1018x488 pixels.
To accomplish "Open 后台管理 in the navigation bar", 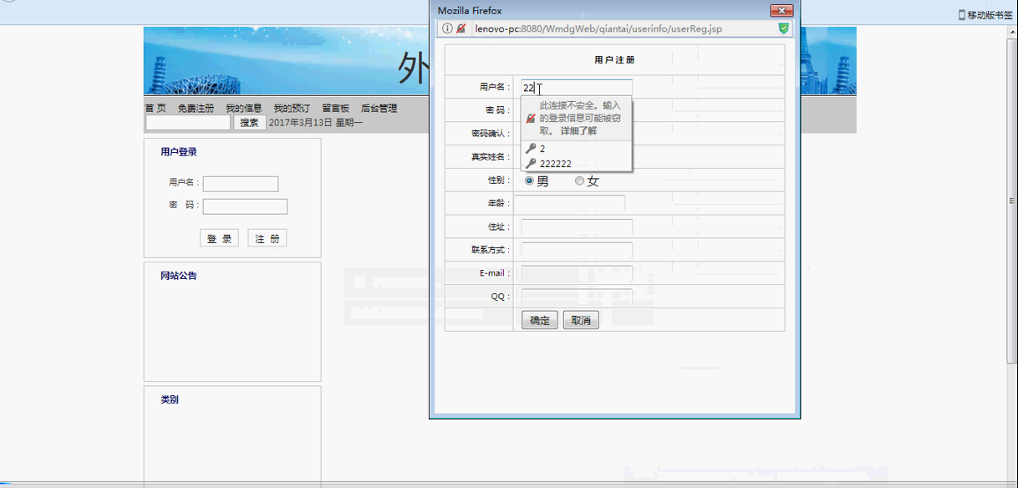I will 379,108.
